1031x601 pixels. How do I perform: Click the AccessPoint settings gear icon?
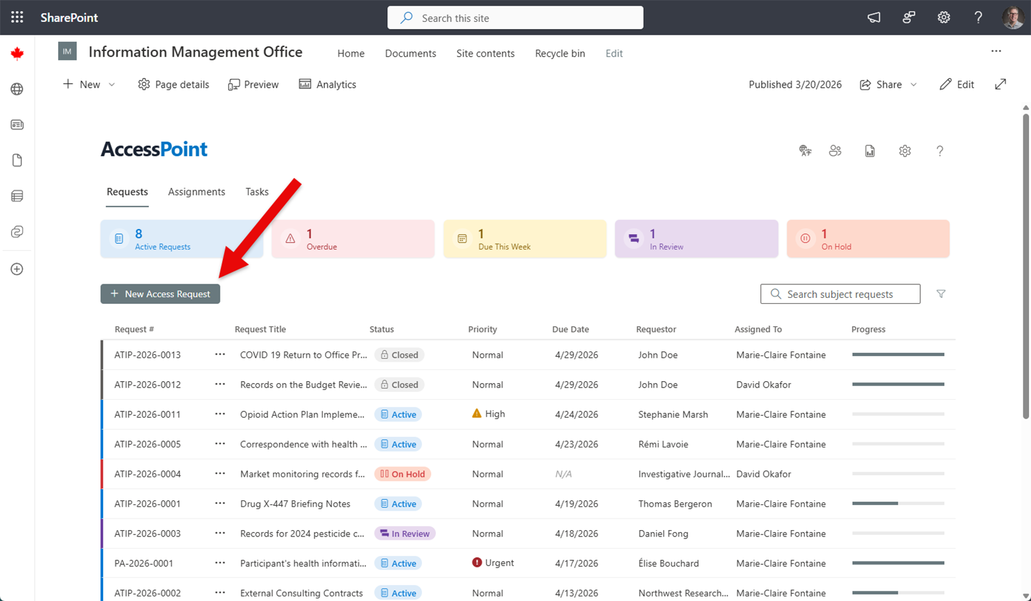tap(905, 151)
